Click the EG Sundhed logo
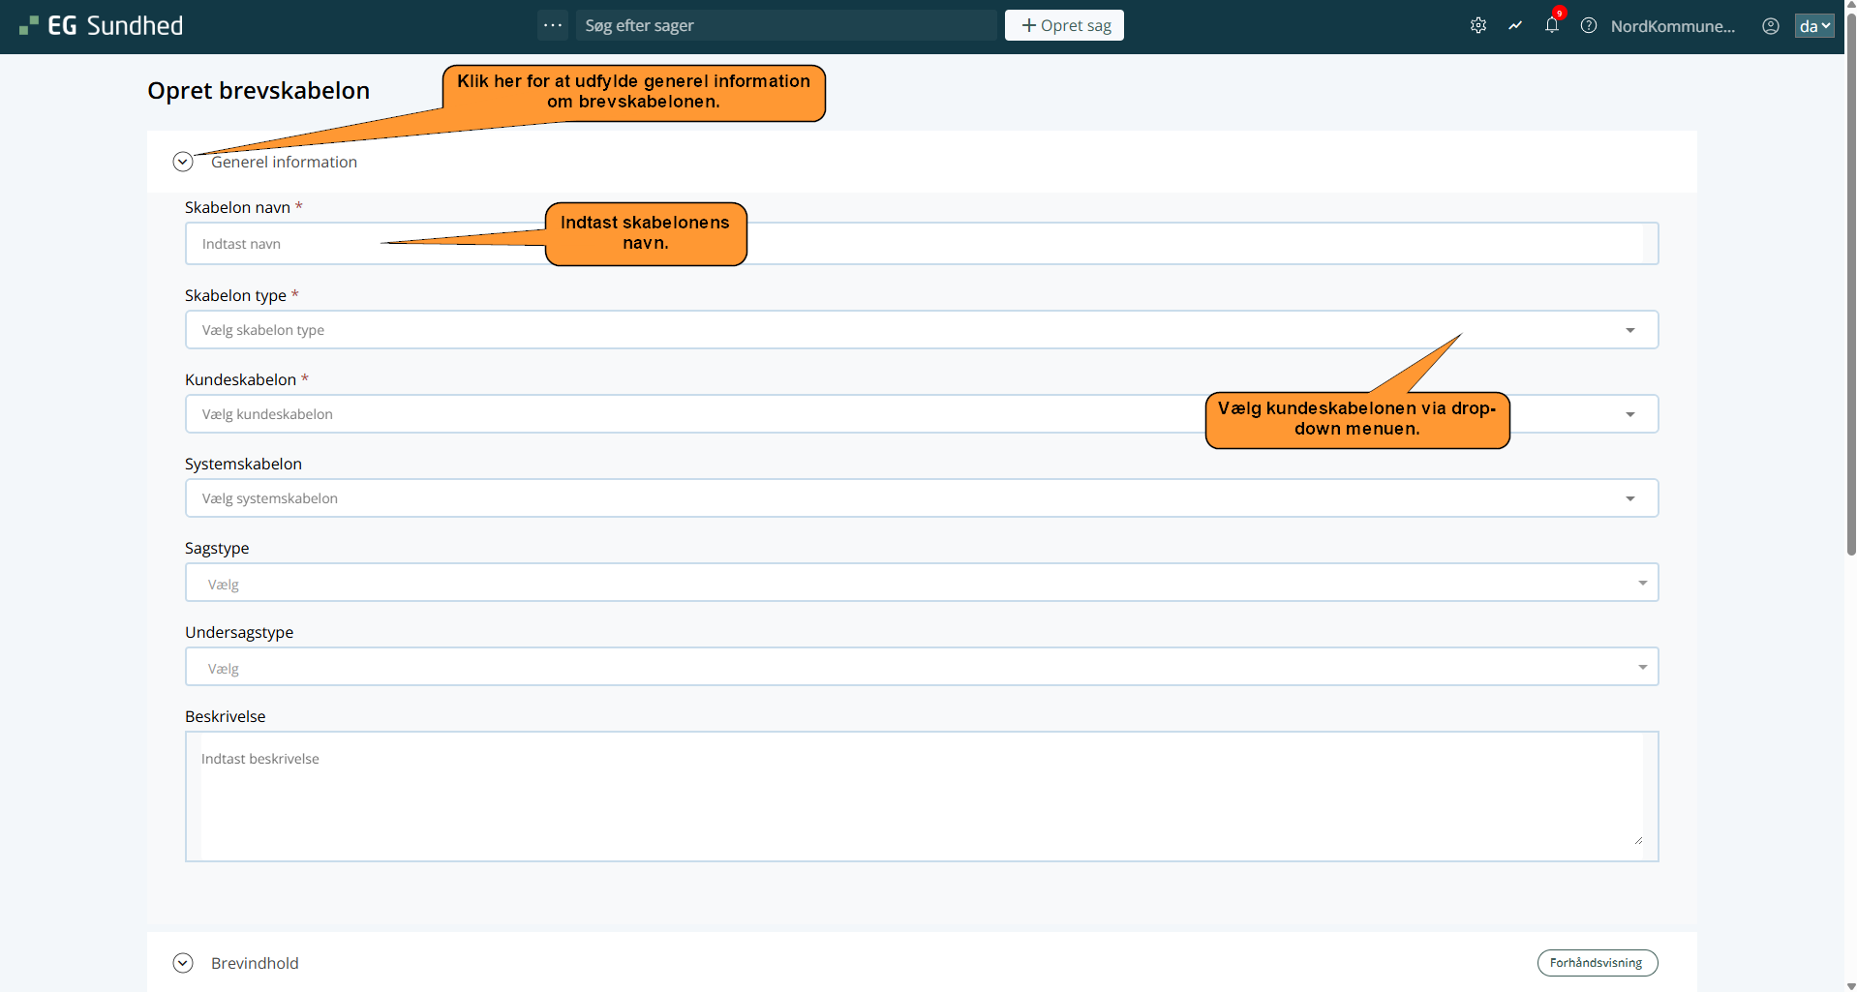This screenshot has height=992, width=1857. click(x=102, y=26)
